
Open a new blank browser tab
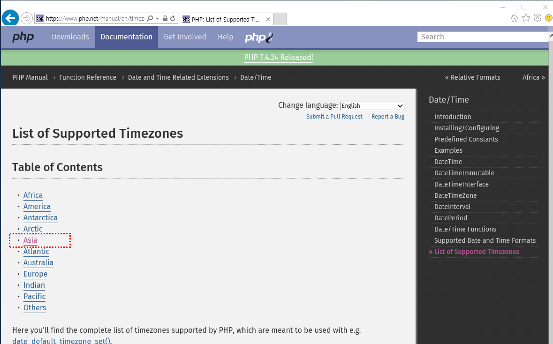tap(280, 19)
